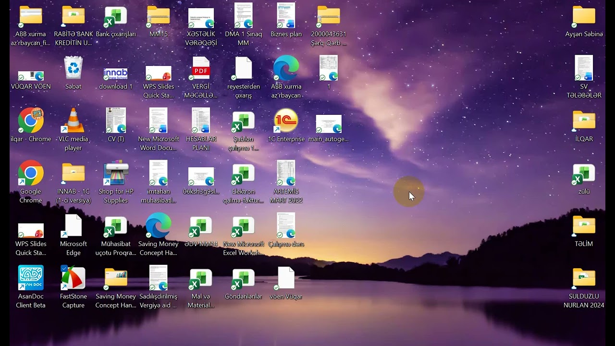
Task: Open the RABİTƏ BANK KREDİTİN folder
Action: pos(74,16)
